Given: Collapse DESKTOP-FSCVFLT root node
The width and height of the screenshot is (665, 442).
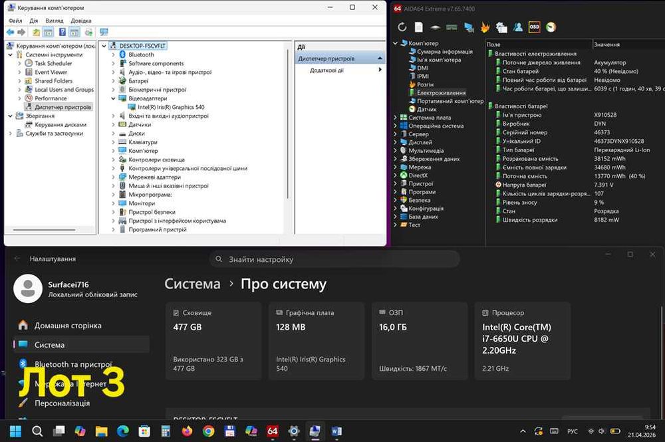Looking at the screenshot, I should pyautogui.click(x=104, y=46).
